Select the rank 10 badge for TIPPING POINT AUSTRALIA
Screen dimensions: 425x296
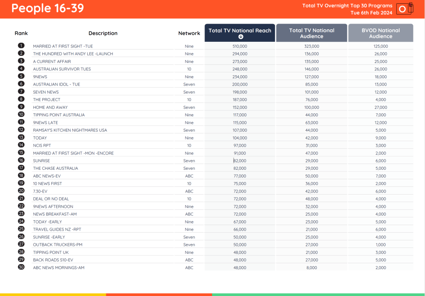(x=21, y=115)
